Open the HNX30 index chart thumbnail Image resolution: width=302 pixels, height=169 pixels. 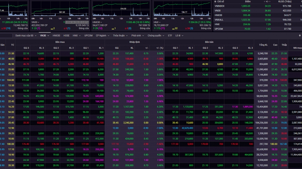121,12
